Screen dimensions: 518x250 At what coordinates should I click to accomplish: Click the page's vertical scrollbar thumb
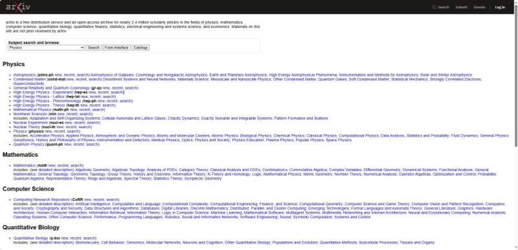(515, 76)
